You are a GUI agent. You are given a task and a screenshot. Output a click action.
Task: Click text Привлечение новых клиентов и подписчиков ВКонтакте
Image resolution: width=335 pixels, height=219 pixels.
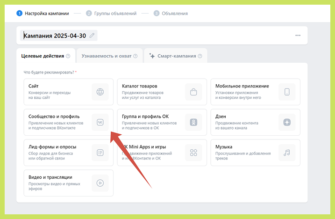coord(56,125)
